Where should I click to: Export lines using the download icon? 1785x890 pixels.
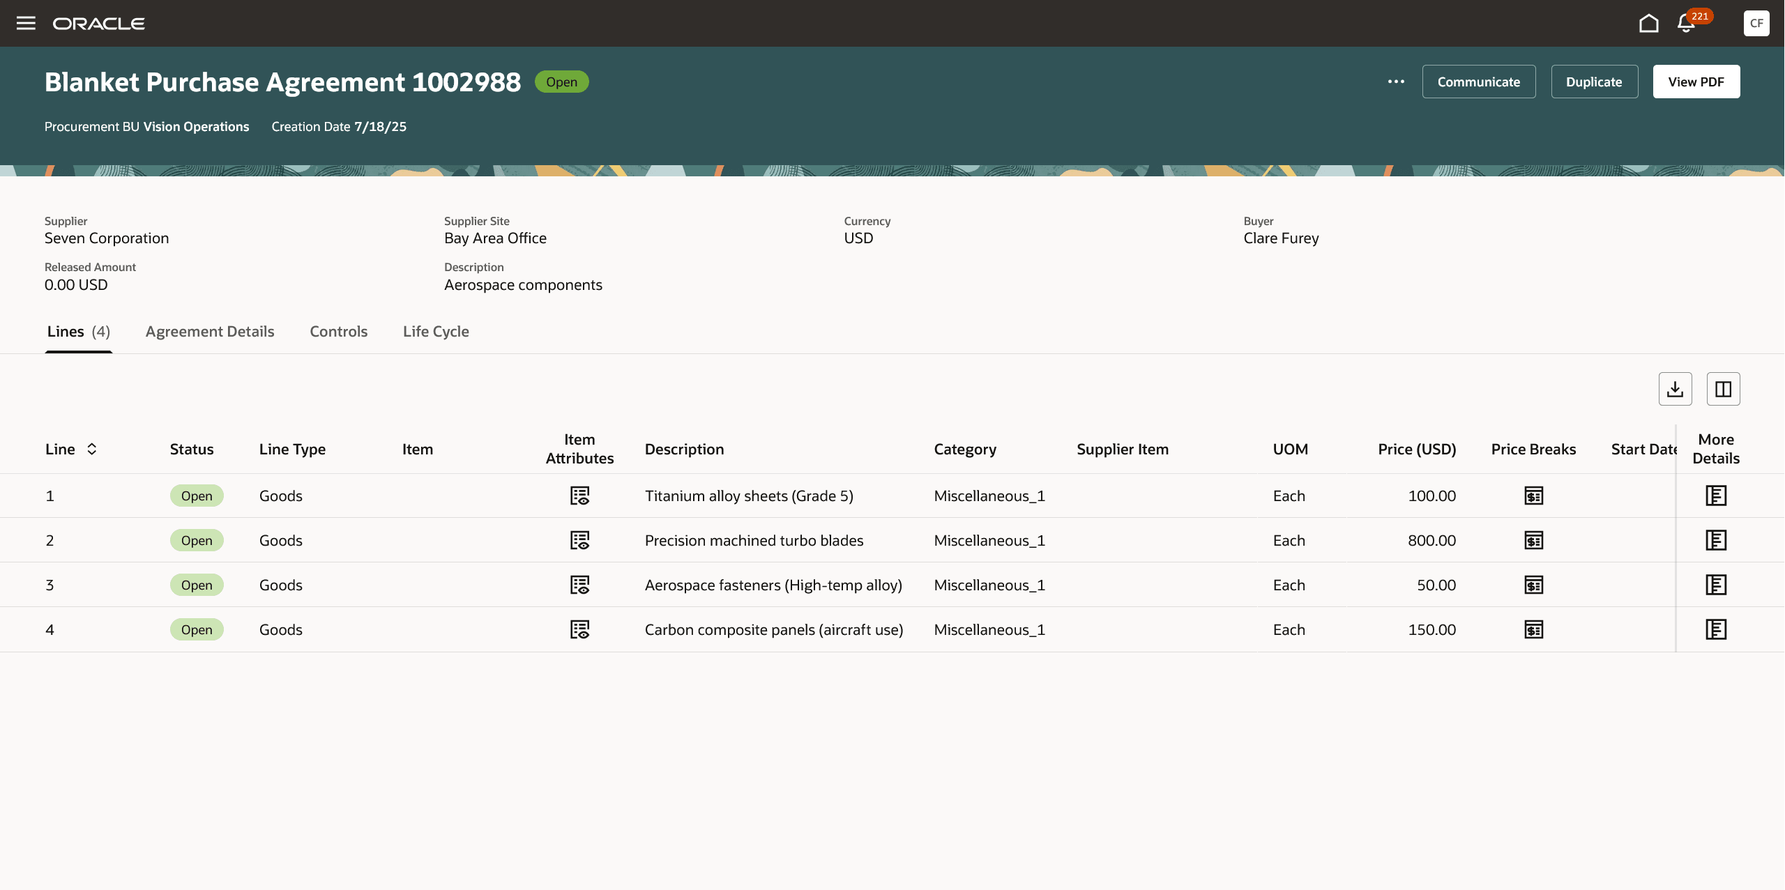coord(1675,389)
